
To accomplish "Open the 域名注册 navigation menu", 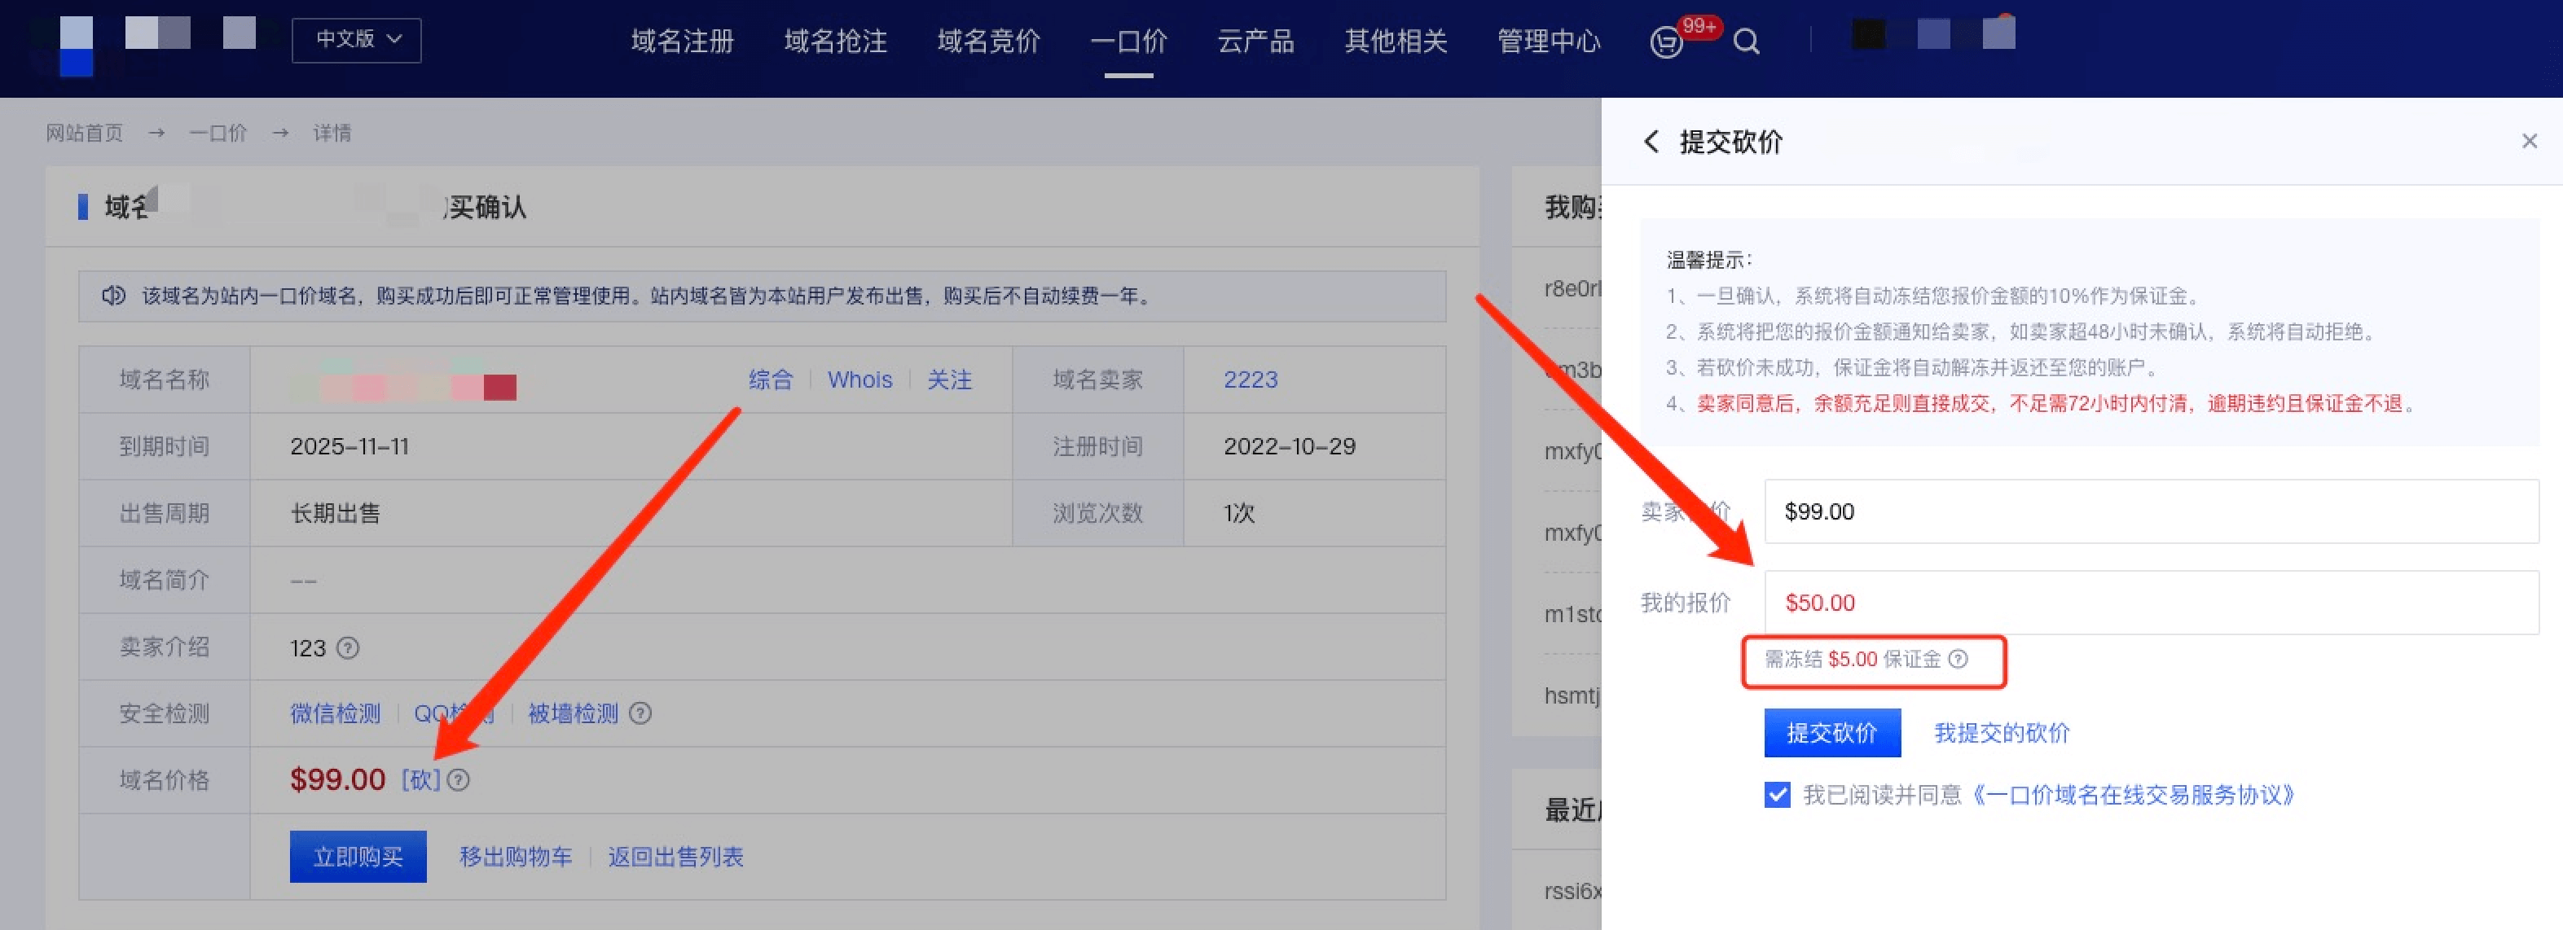I will pyautogui.click(x=683, y=42).
